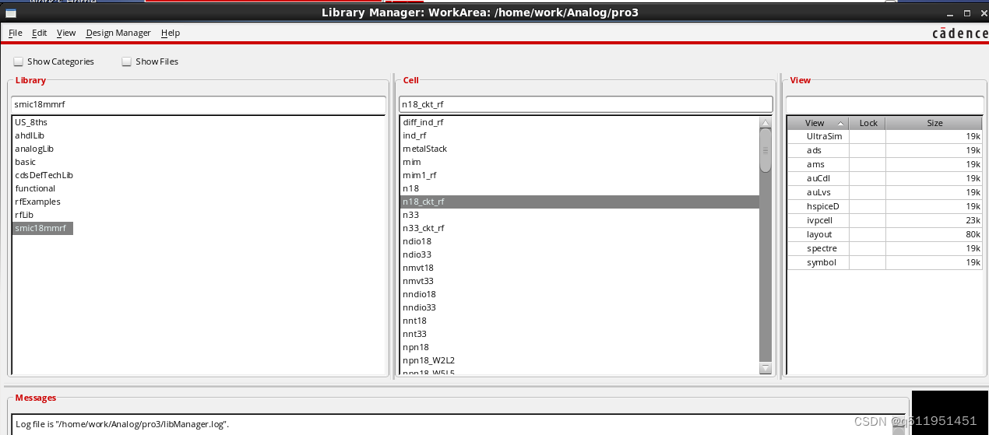The width and height of the screenshot is (989, 435).
Task: Open the Help menu
Action: (171, 33)
